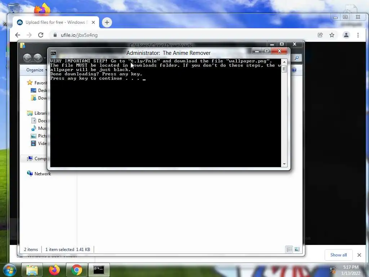This screenshot has width=369, height=277.
Task: Open Chrome profile avatar icon
Action: 346,35
